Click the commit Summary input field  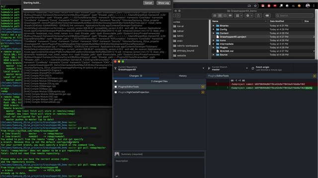162,154
